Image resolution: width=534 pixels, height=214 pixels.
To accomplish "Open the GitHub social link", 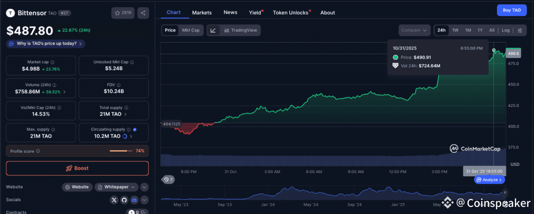I will point(125,200).
